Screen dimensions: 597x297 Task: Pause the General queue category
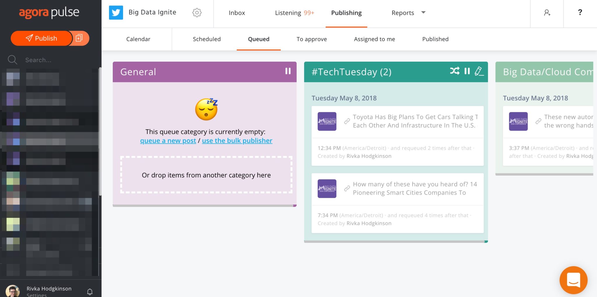pos(288,71)
